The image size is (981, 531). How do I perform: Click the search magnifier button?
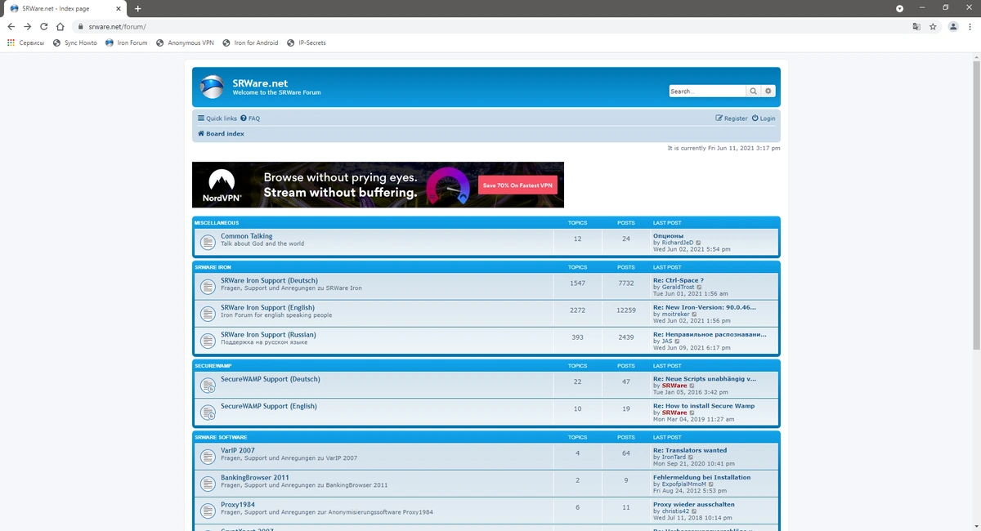point(753,91)
